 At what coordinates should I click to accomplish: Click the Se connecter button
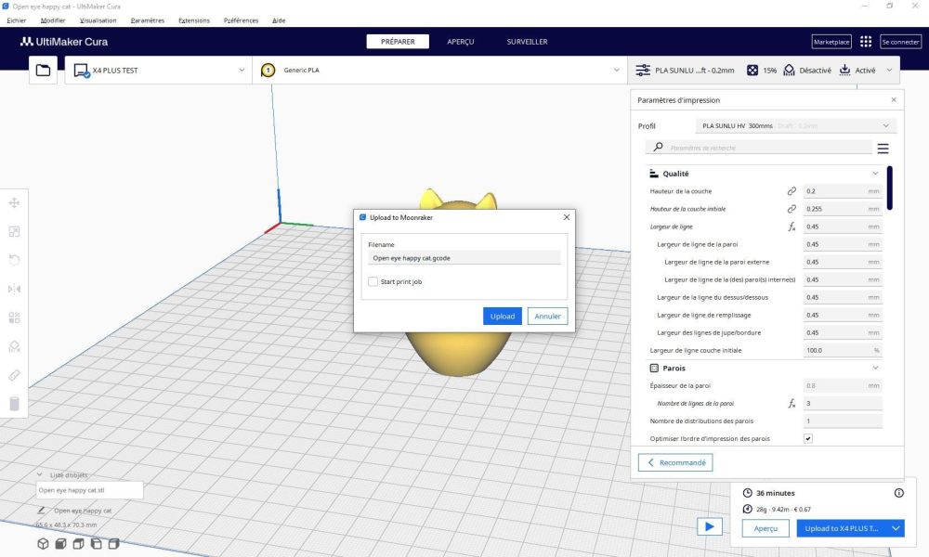coord(900,42)
